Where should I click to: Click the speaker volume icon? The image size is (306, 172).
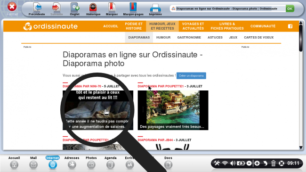click(x=233, y=163)
